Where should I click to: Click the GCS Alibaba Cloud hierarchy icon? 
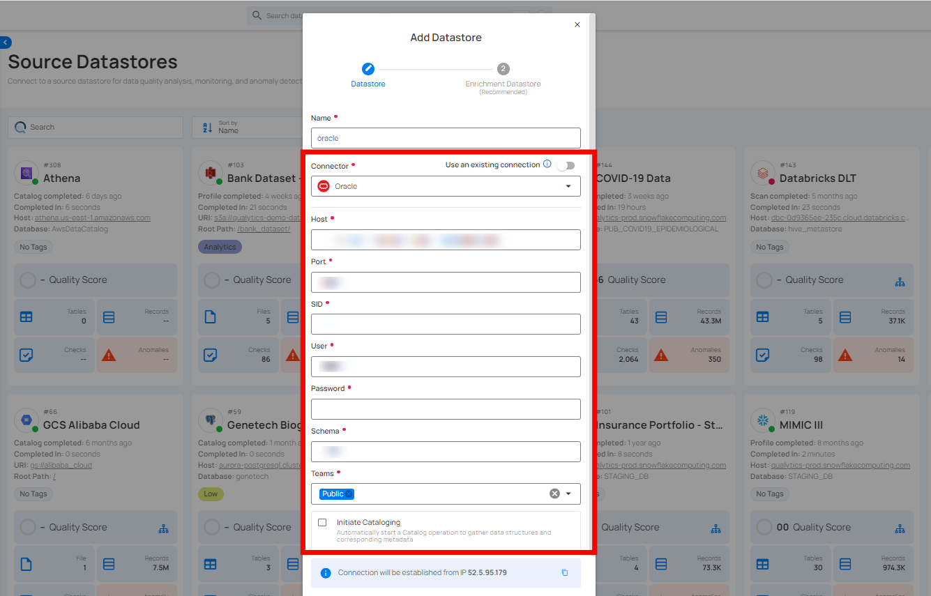click(163, 528)
